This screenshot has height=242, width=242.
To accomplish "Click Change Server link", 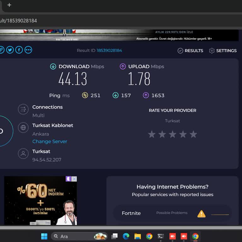I will tap(50, 141).
